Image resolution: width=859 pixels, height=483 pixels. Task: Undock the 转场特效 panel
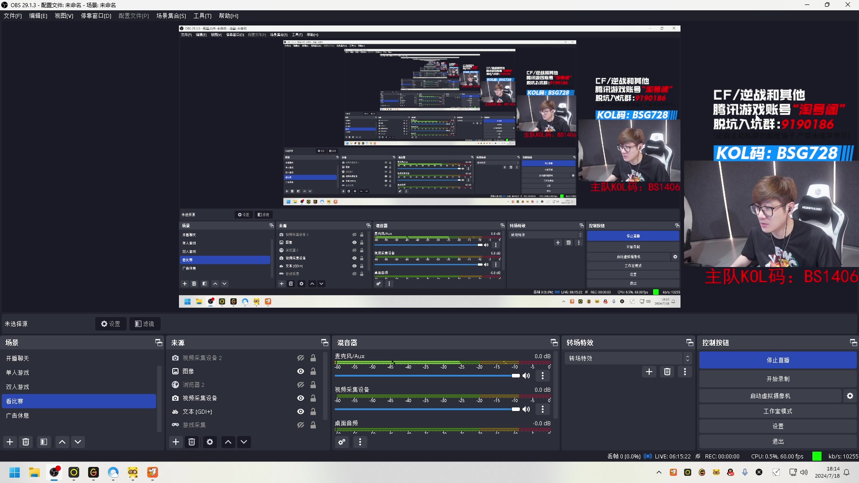click(x=690, y=343)
